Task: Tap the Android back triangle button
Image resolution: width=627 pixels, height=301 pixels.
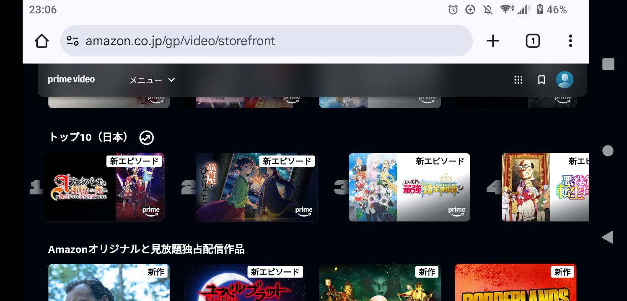Action: tap(608, 237)
